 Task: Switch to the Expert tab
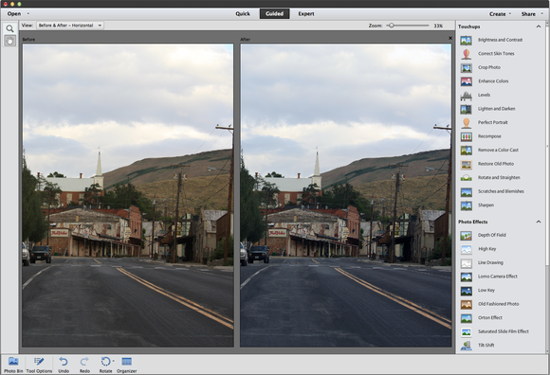(306, 13)
